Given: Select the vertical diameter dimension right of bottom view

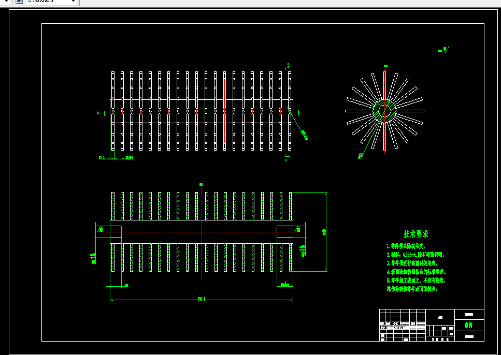Looking at the screenshot, I should pos(325,232).
